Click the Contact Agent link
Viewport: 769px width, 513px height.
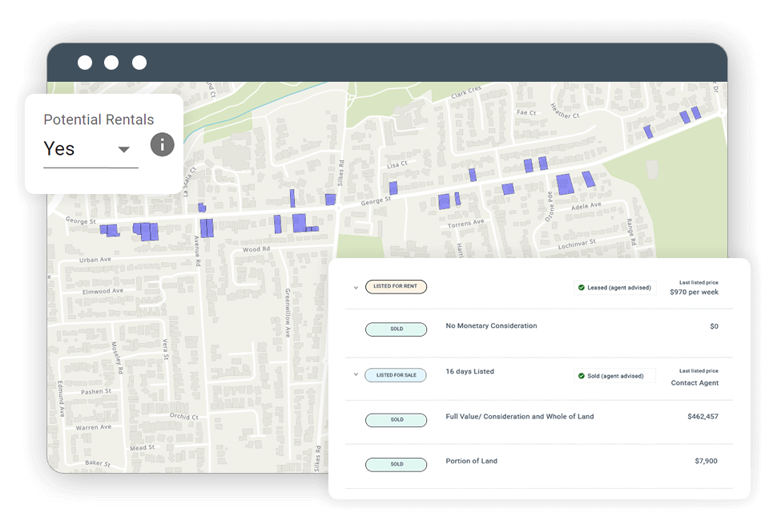coord(695,383)
